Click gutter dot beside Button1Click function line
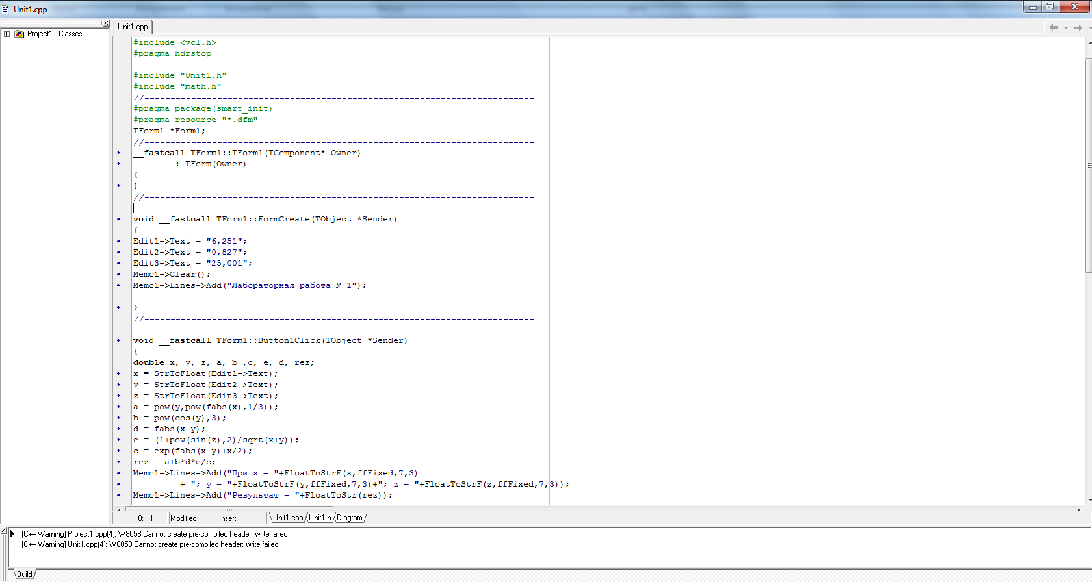 point(118,340)
